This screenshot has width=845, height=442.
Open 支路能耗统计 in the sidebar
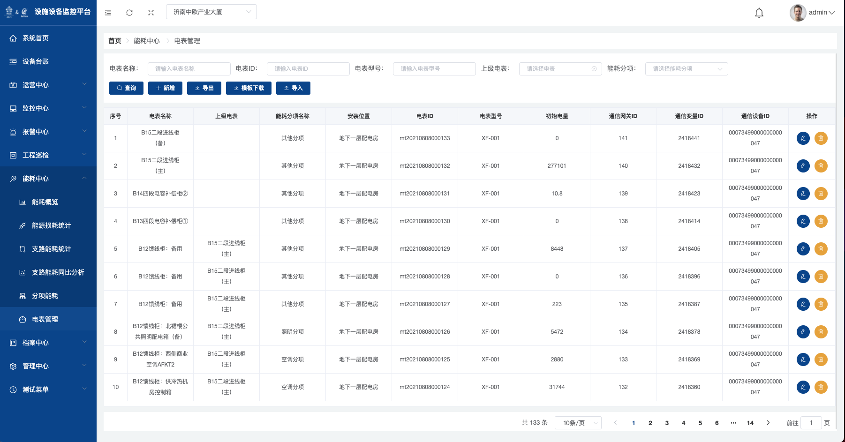coord(51,249)
